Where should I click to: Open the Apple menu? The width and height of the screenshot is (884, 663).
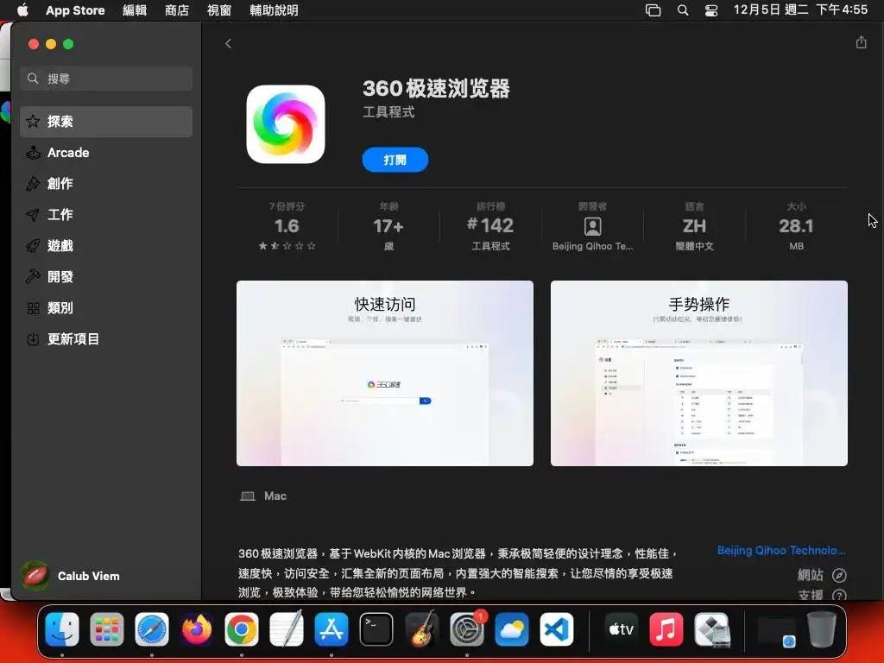tap(22, 9)
